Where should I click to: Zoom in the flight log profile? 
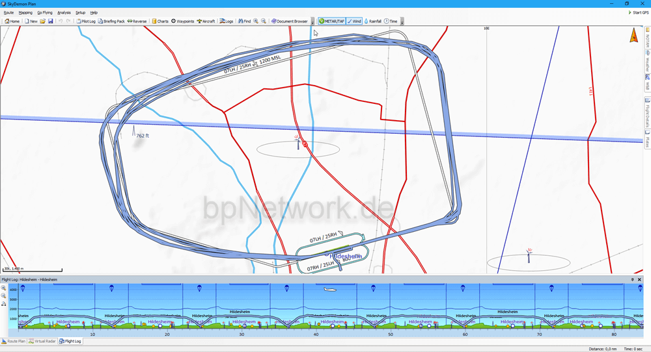click(4, 288)
